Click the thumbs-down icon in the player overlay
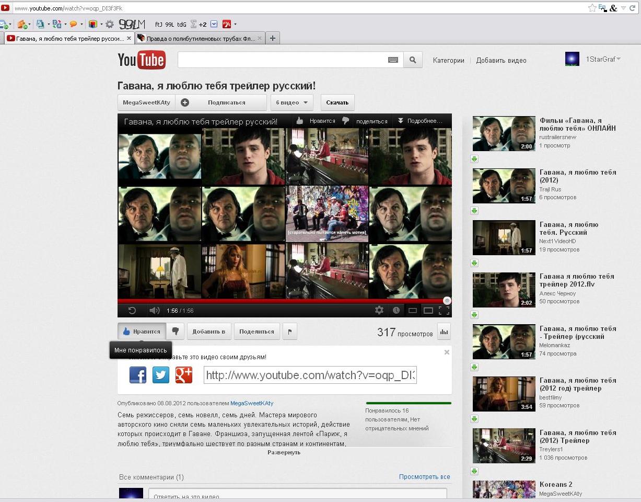Image resolution: width=641 pixels, height=502 pixels. tap(345, 121)
